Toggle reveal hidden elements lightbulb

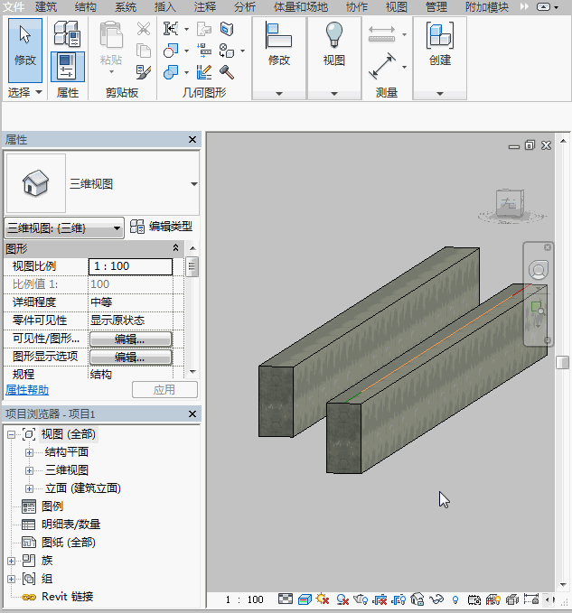point(455,599)
